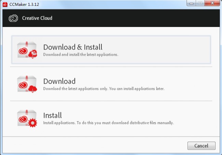This screenshot has height=155, width=222.
Task: Click the Creative Cloud header title text
Action: point(37,18)
